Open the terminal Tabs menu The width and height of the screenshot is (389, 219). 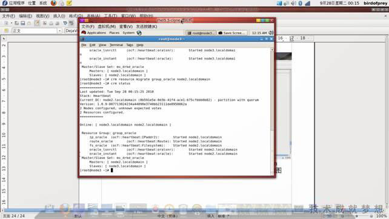[130, 45]
